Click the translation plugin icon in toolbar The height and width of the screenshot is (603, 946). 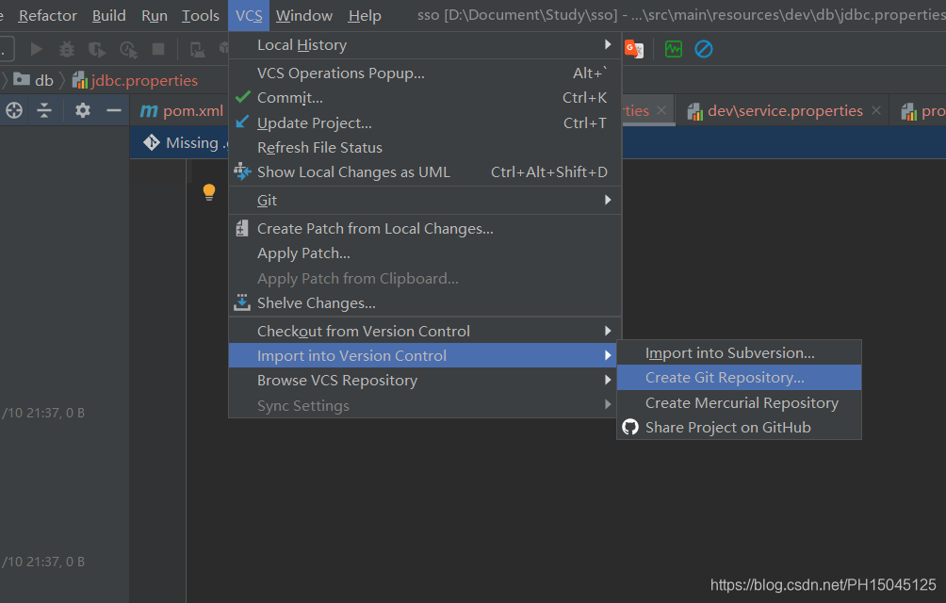tap(634, 49)
